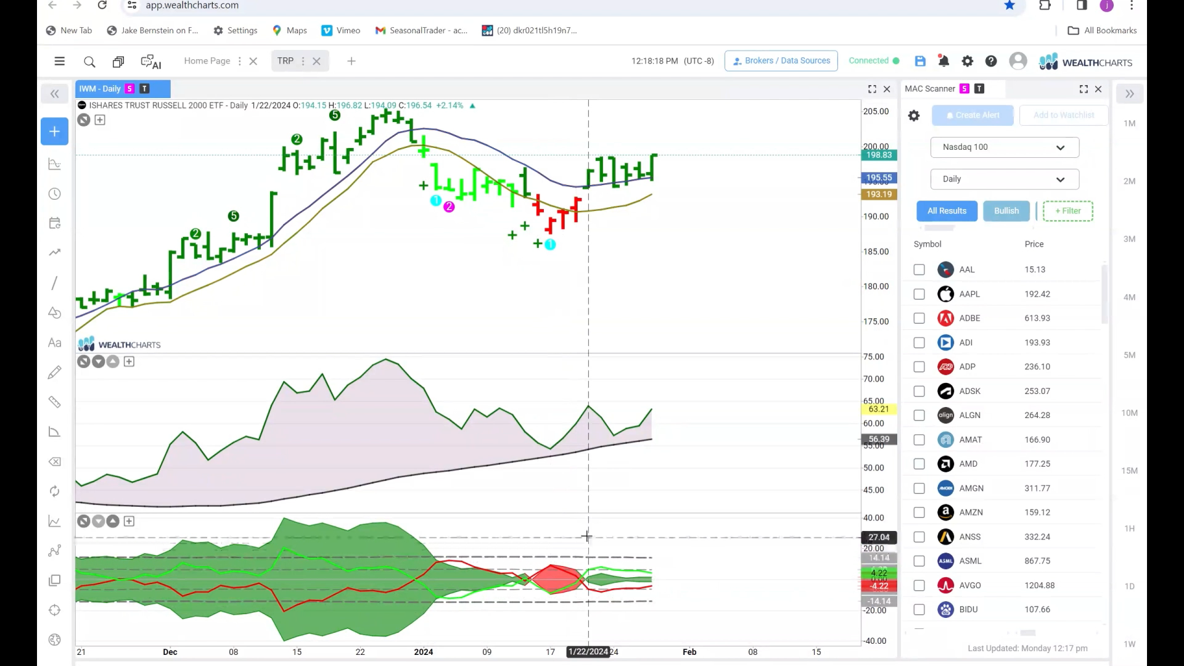Add a new workspace tab
The width and height of the screenshot is (1184, 666).
(351, 61)
